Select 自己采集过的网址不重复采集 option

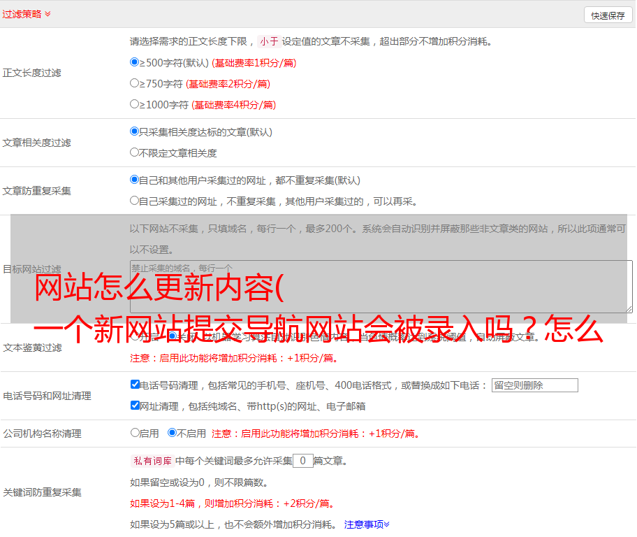[135, 201]
